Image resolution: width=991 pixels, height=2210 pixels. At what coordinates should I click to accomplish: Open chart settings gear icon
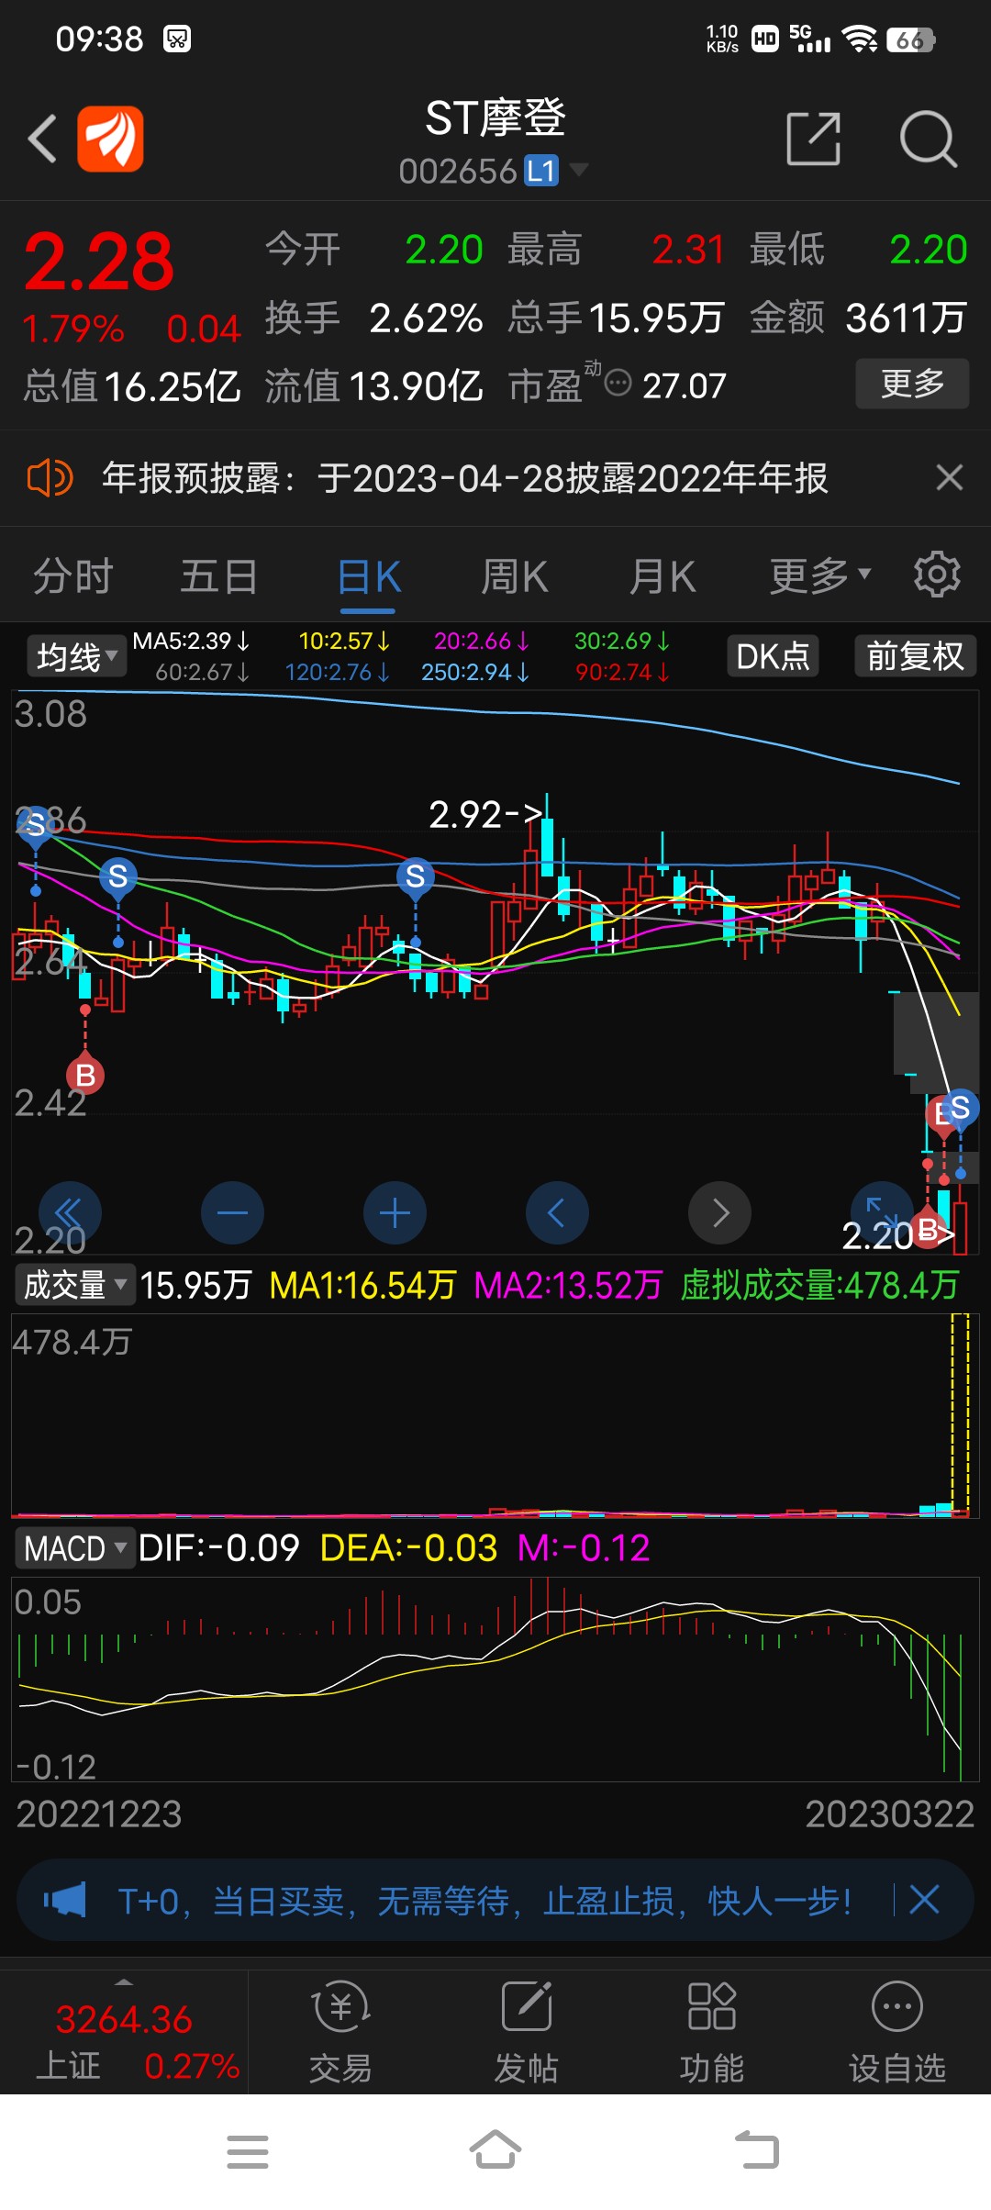click(x=936, y=575)
